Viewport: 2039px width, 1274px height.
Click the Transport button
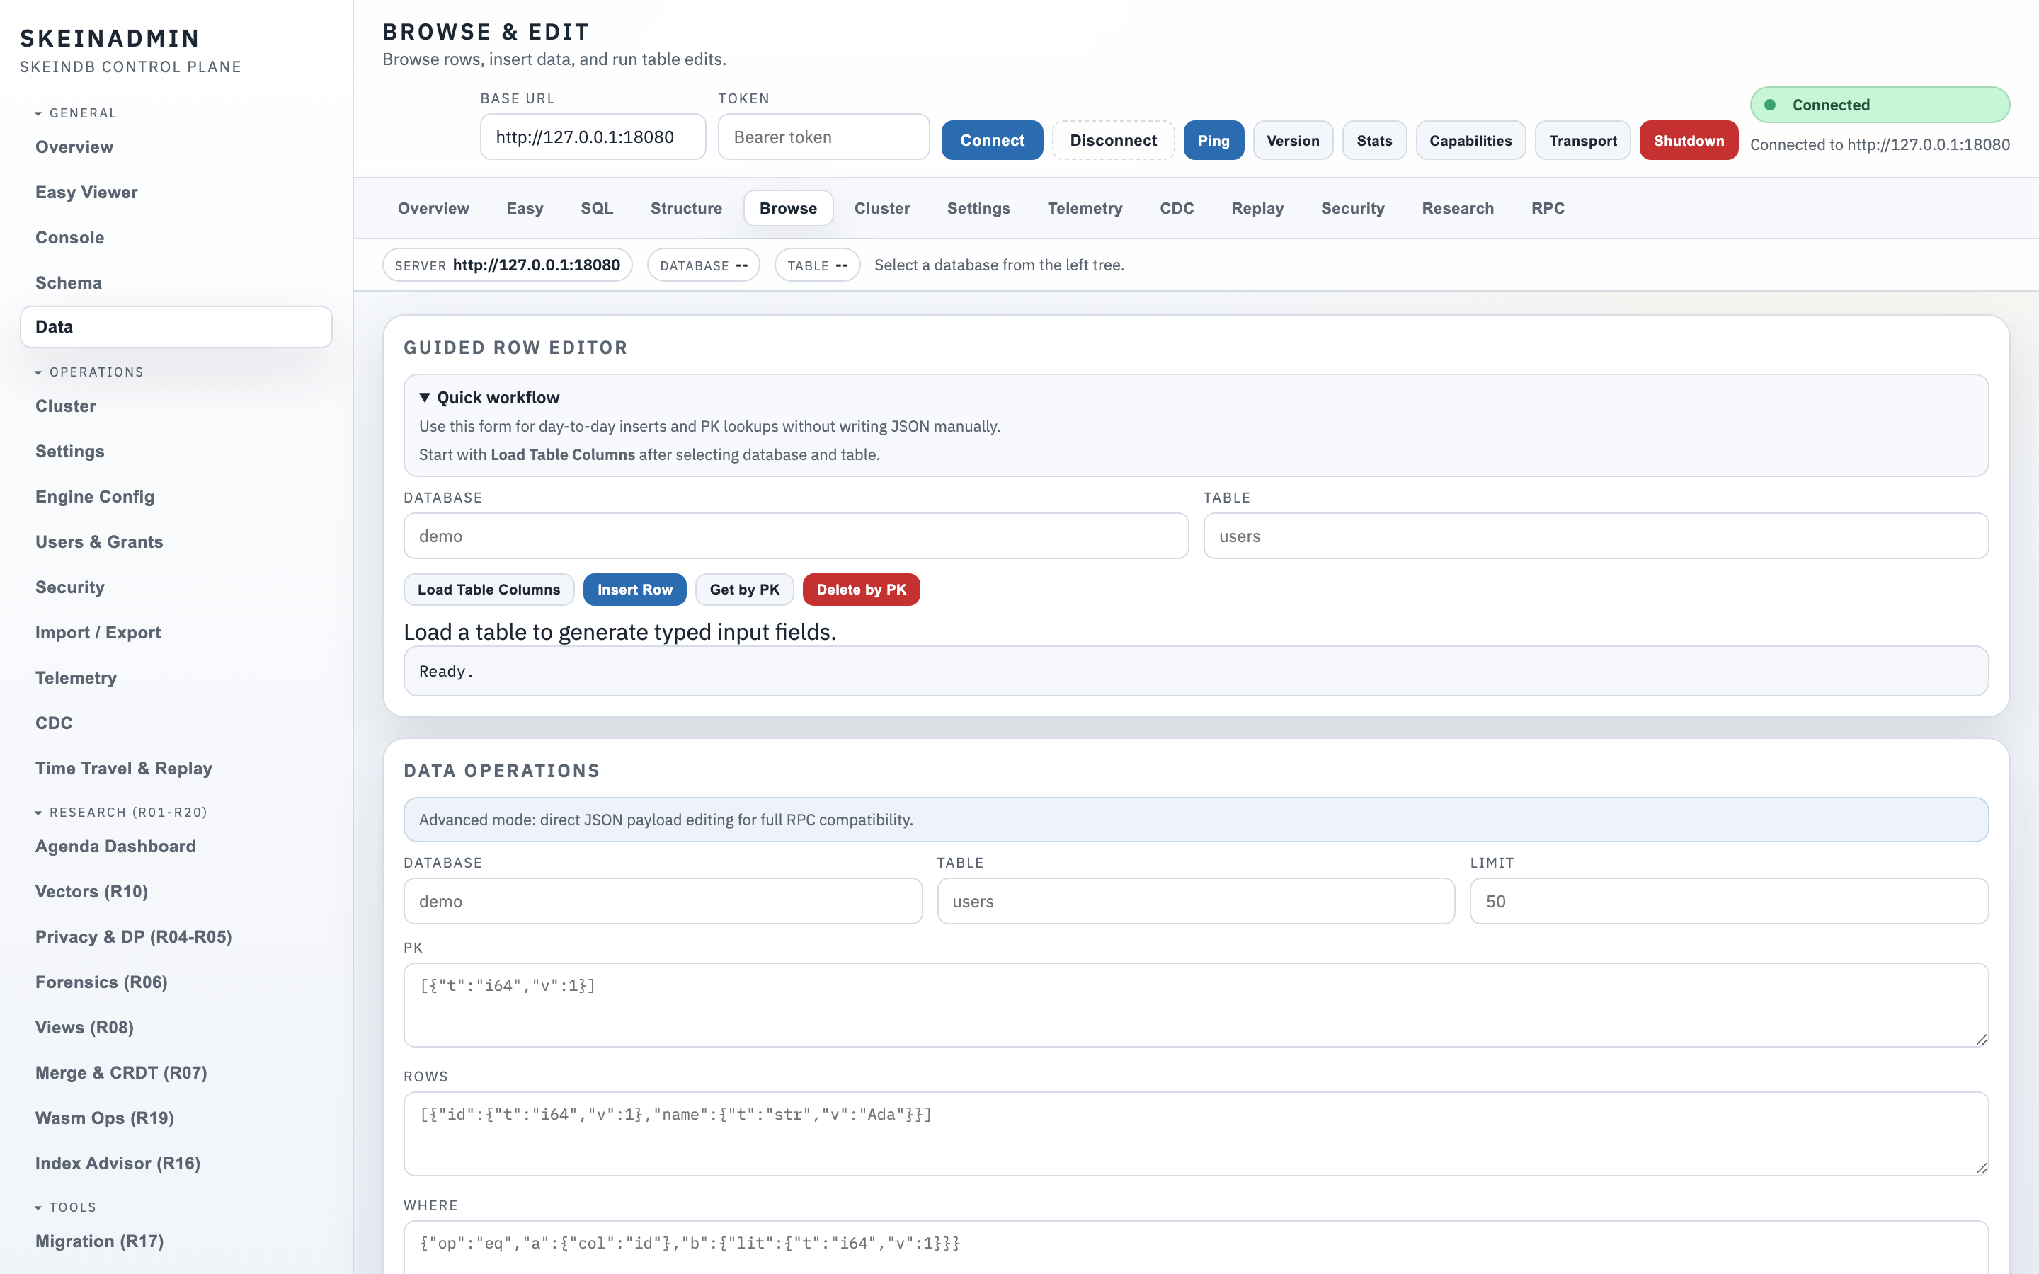point(1582,141)
